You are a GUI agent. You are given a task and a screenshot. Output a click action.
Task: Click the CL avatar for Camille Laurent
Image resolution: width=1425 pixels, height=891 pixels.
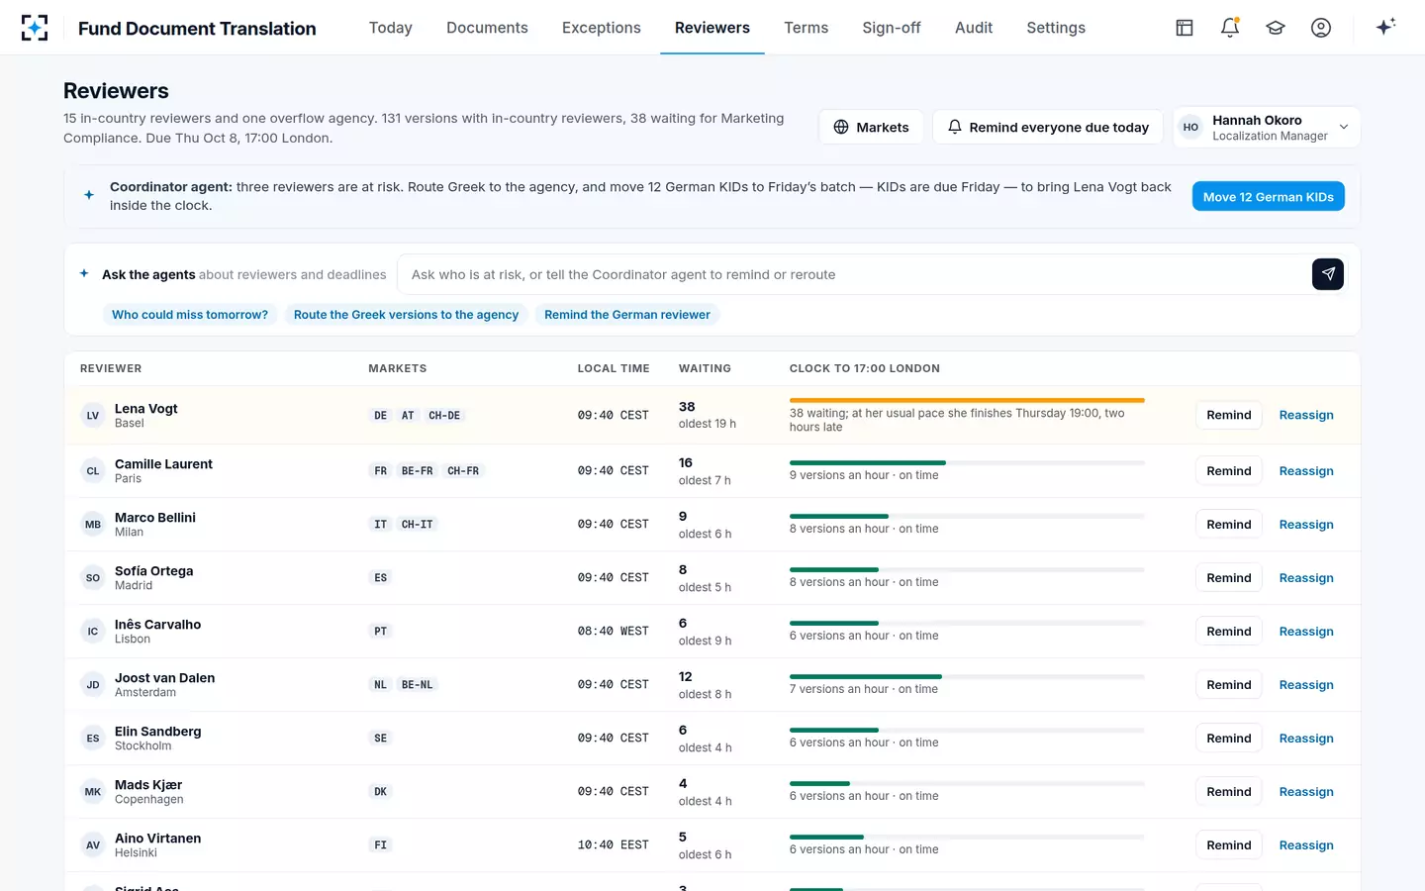click(x=93, y=471)
